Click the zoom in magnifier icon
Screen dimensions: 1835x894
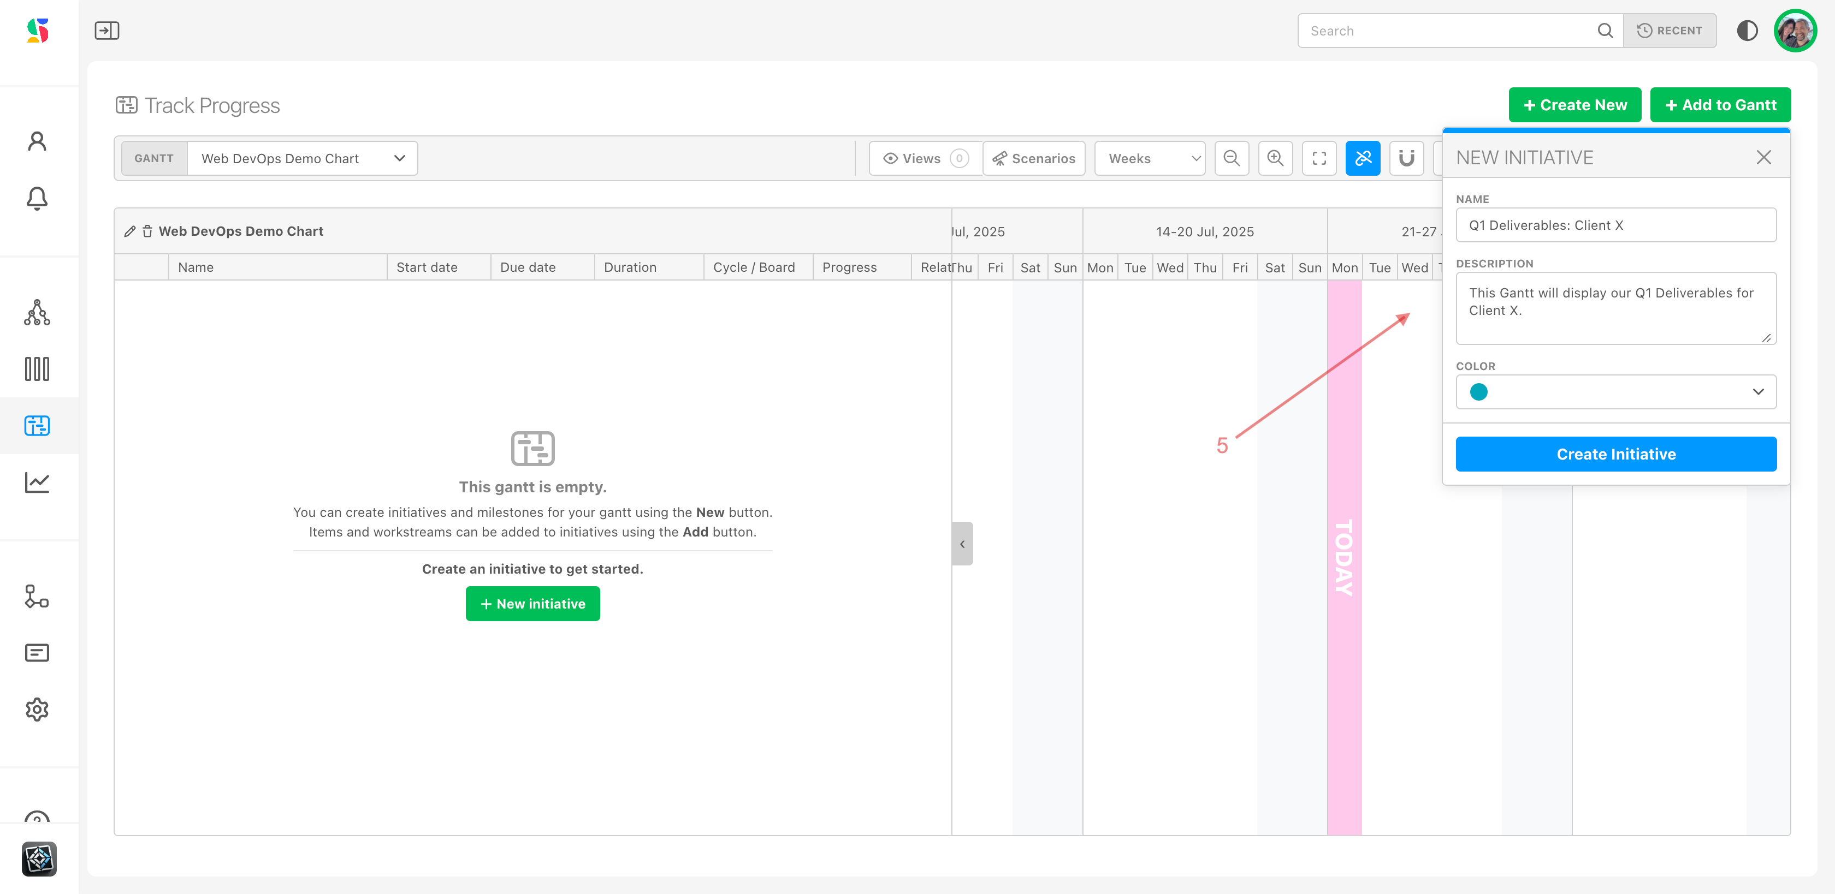click(1275, 158)
